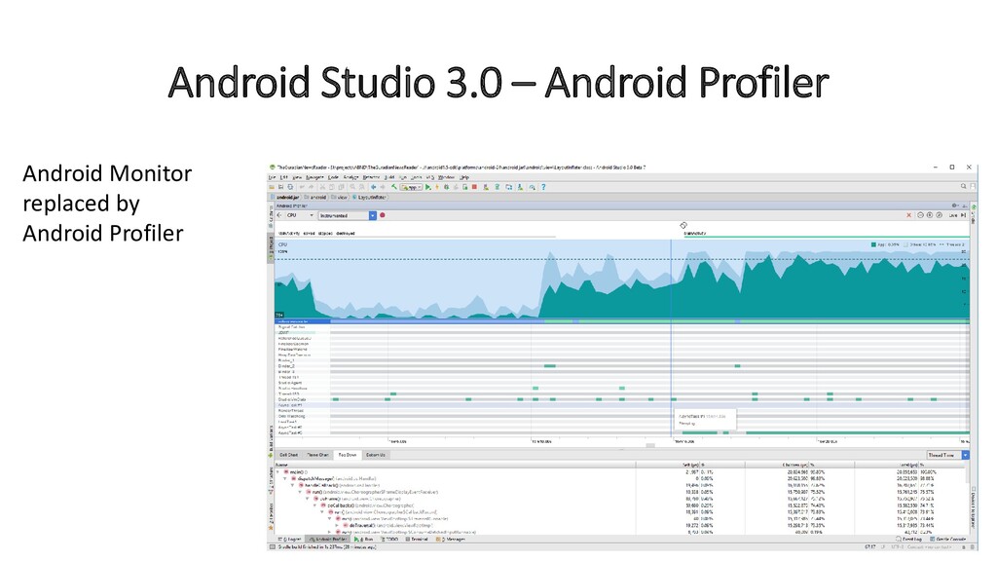Open the Android Profiler tool window button
The width and height of the screenshot is (997, 561).
pos(328,540)
